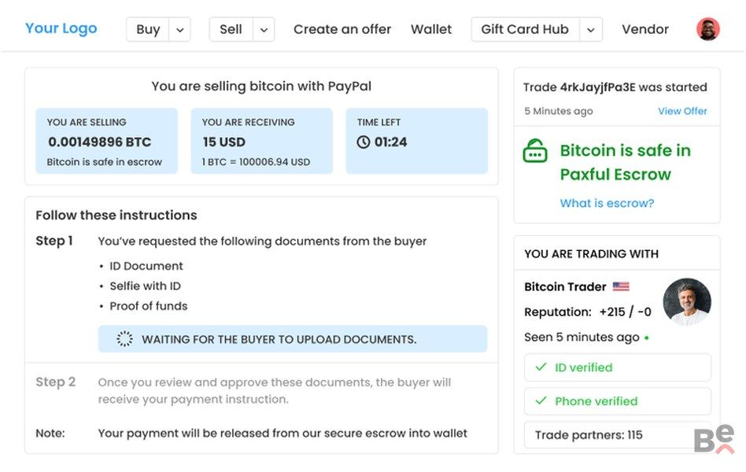746x472 pixels.
Task: Click the user profile avatar in header
Action: point(707,29)
